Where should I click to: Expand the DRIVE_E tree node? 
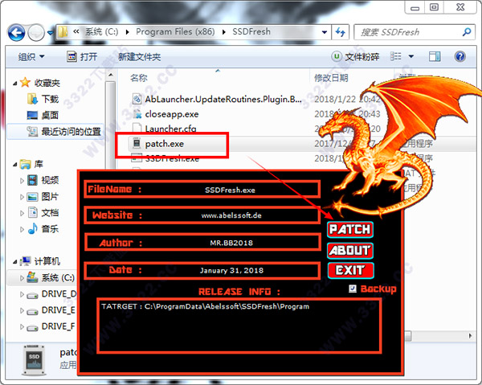click(x=22, y=310)
